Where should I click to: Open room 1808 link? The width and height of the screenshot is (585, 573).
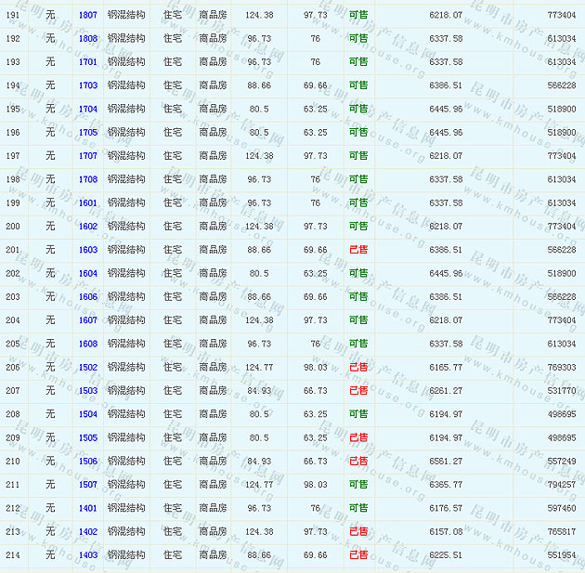pos(88,39)
